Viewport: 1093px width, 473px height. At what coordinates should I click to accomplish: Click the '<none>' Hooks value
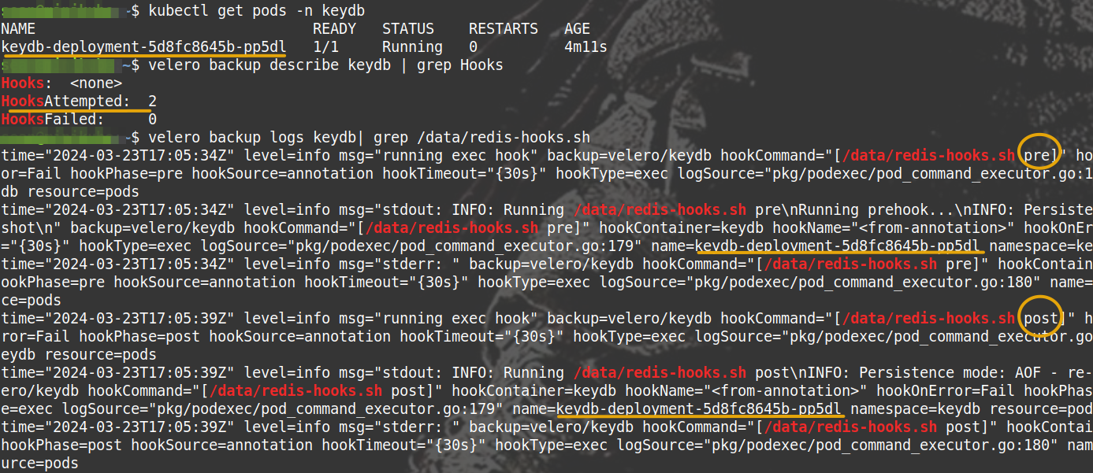[x=96, y=83]
